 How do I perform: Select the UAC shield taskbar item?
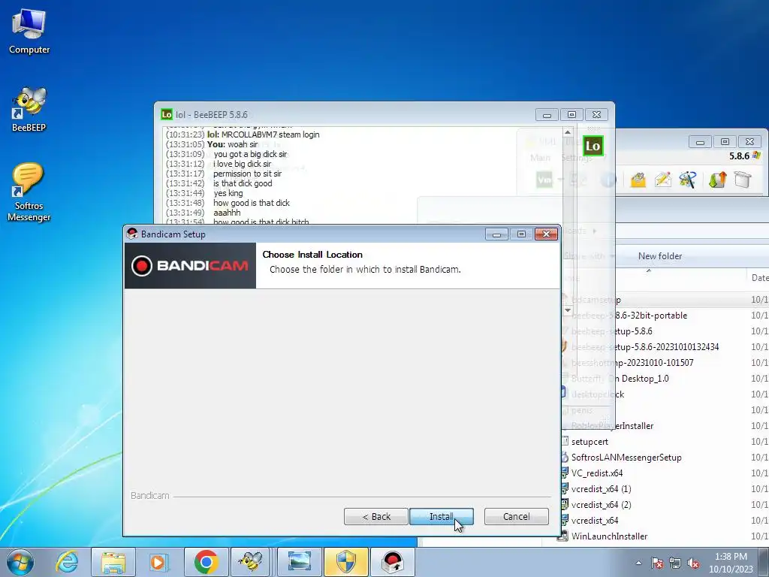345,562
